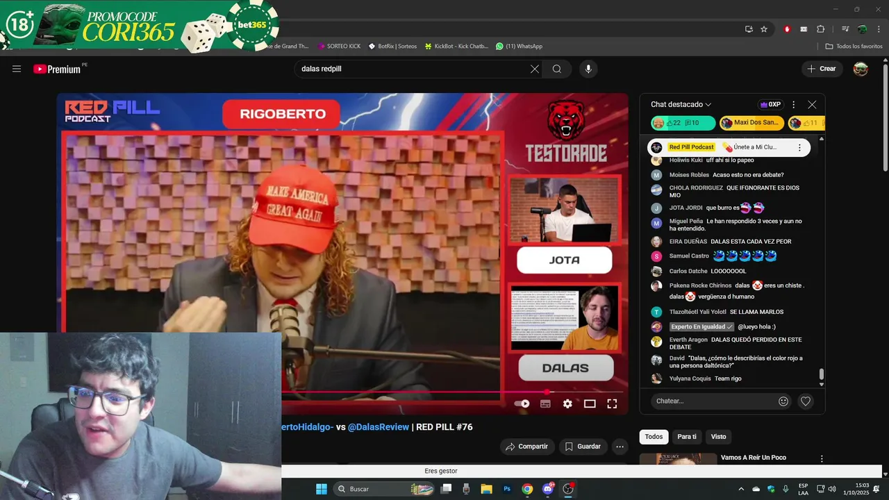Open File Explorer from taskbar
889x500 pixels.
[x=486, y=489]
